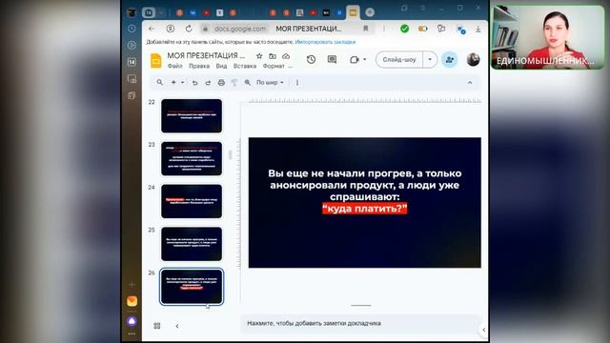Viewport: 610px width, 343px height.
Task: Click the share people icon button
Action: (450, 59)
